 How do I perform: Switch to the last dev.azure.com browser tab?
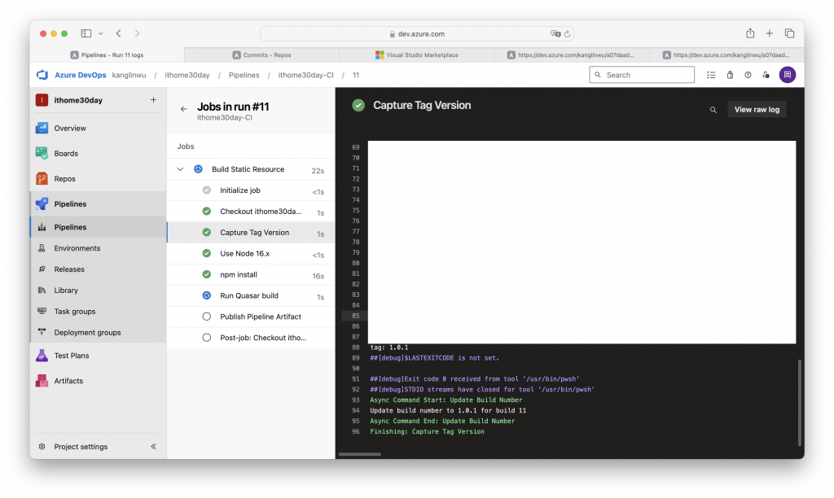coord(726,55)
